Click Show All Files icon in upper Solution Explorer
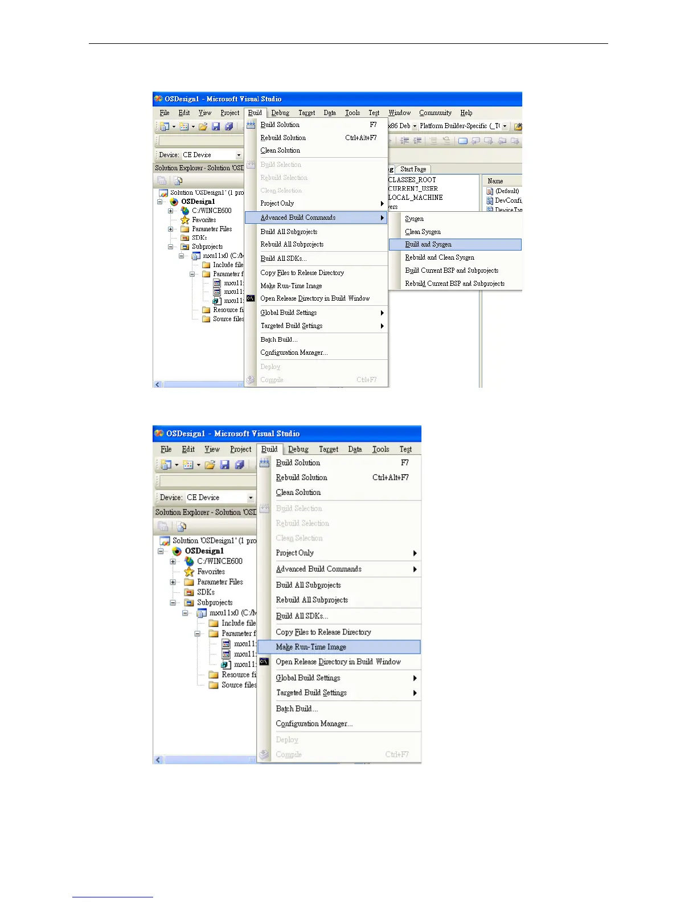The image size is (697, 902). 178,181
